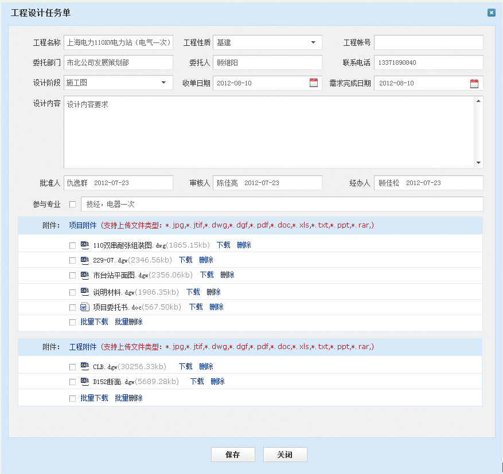Click 批量下载 under 项目附件 list
This screenshot has height=474, width=503.
[94, 322]
